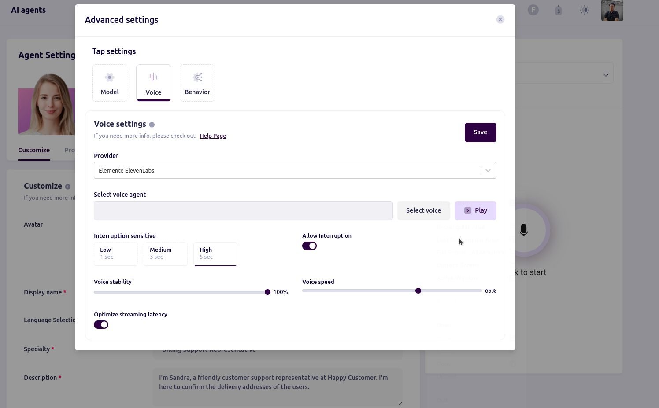The width and height of the screenshot is (659, 408).
Task: Toggle the Allow Interruption switch
Action: coord(309,246)
